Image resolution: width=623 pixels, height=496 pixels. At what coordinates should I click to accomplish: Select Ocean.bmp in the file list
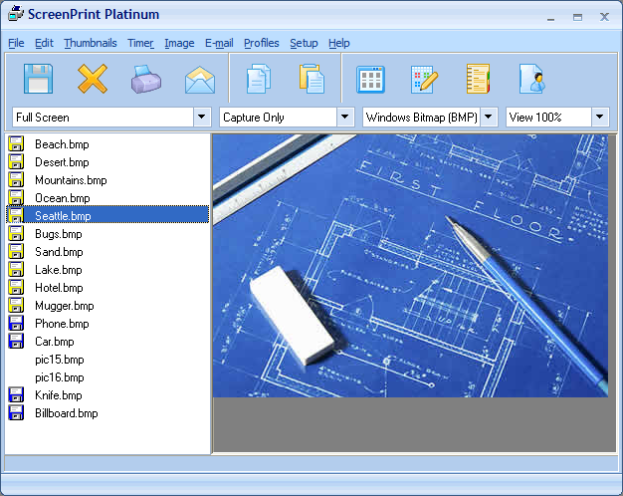[63, 197]
